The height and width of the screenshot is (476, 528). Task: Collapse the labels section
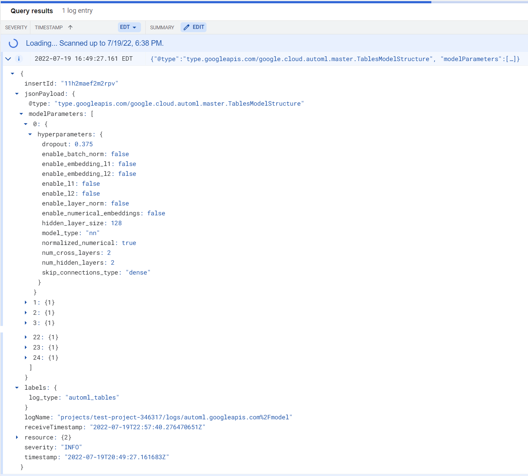(17, 388)
